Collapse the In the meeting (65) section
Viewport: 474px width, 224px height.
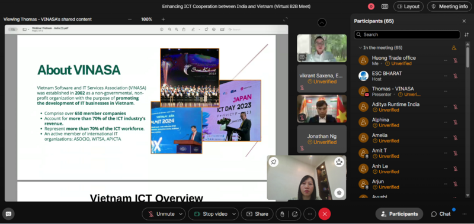(x=360, y=48)
